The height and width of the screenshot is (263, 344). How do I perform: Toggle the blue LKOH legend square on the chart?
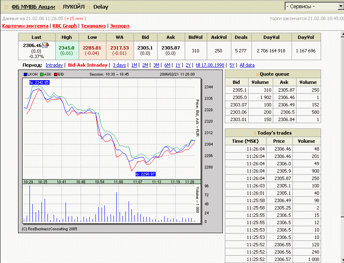25,74
